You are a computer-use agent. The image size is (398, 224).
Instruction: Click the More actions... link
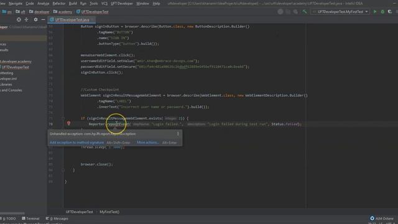tap(148, 142)
